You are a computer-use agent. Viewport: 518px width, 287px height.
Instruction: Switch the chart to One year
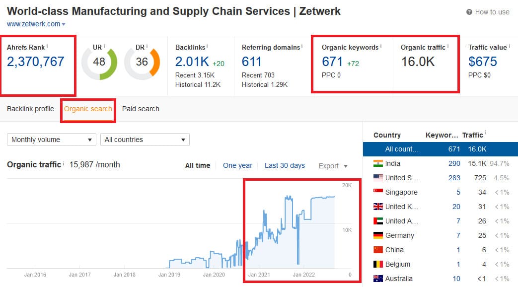click(237, 165)
